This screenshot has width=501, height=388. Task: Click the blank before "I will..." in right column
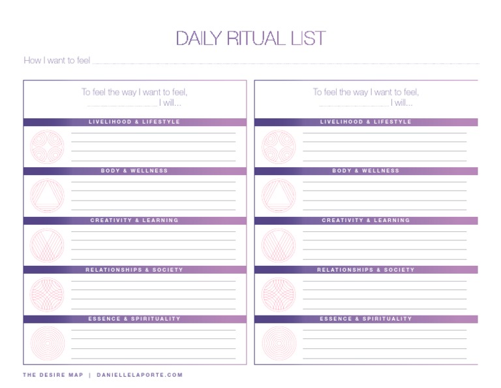(x=353, y=104)
